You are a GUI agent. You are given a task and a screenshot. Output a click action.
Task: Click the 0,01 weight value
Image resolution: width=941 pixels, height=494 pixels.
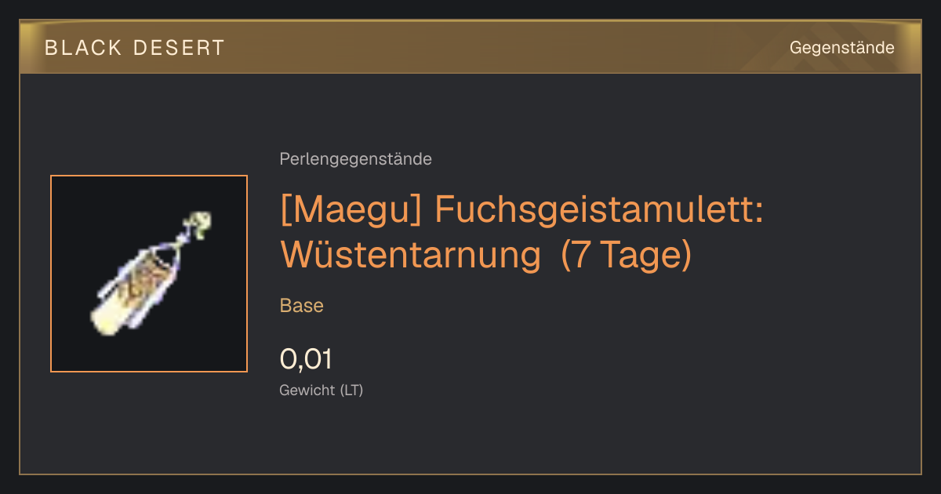306,359
